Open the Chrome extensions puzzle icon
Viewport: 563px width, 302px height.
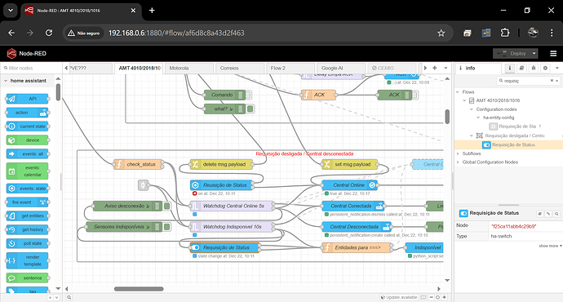coord(505,33)
